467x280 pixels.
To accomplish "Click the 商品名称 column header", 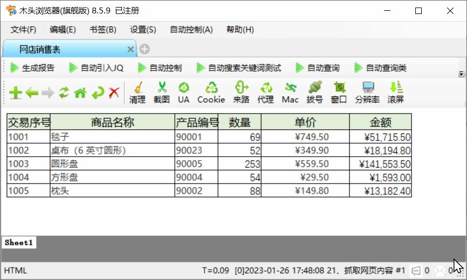I will (112, 122).
